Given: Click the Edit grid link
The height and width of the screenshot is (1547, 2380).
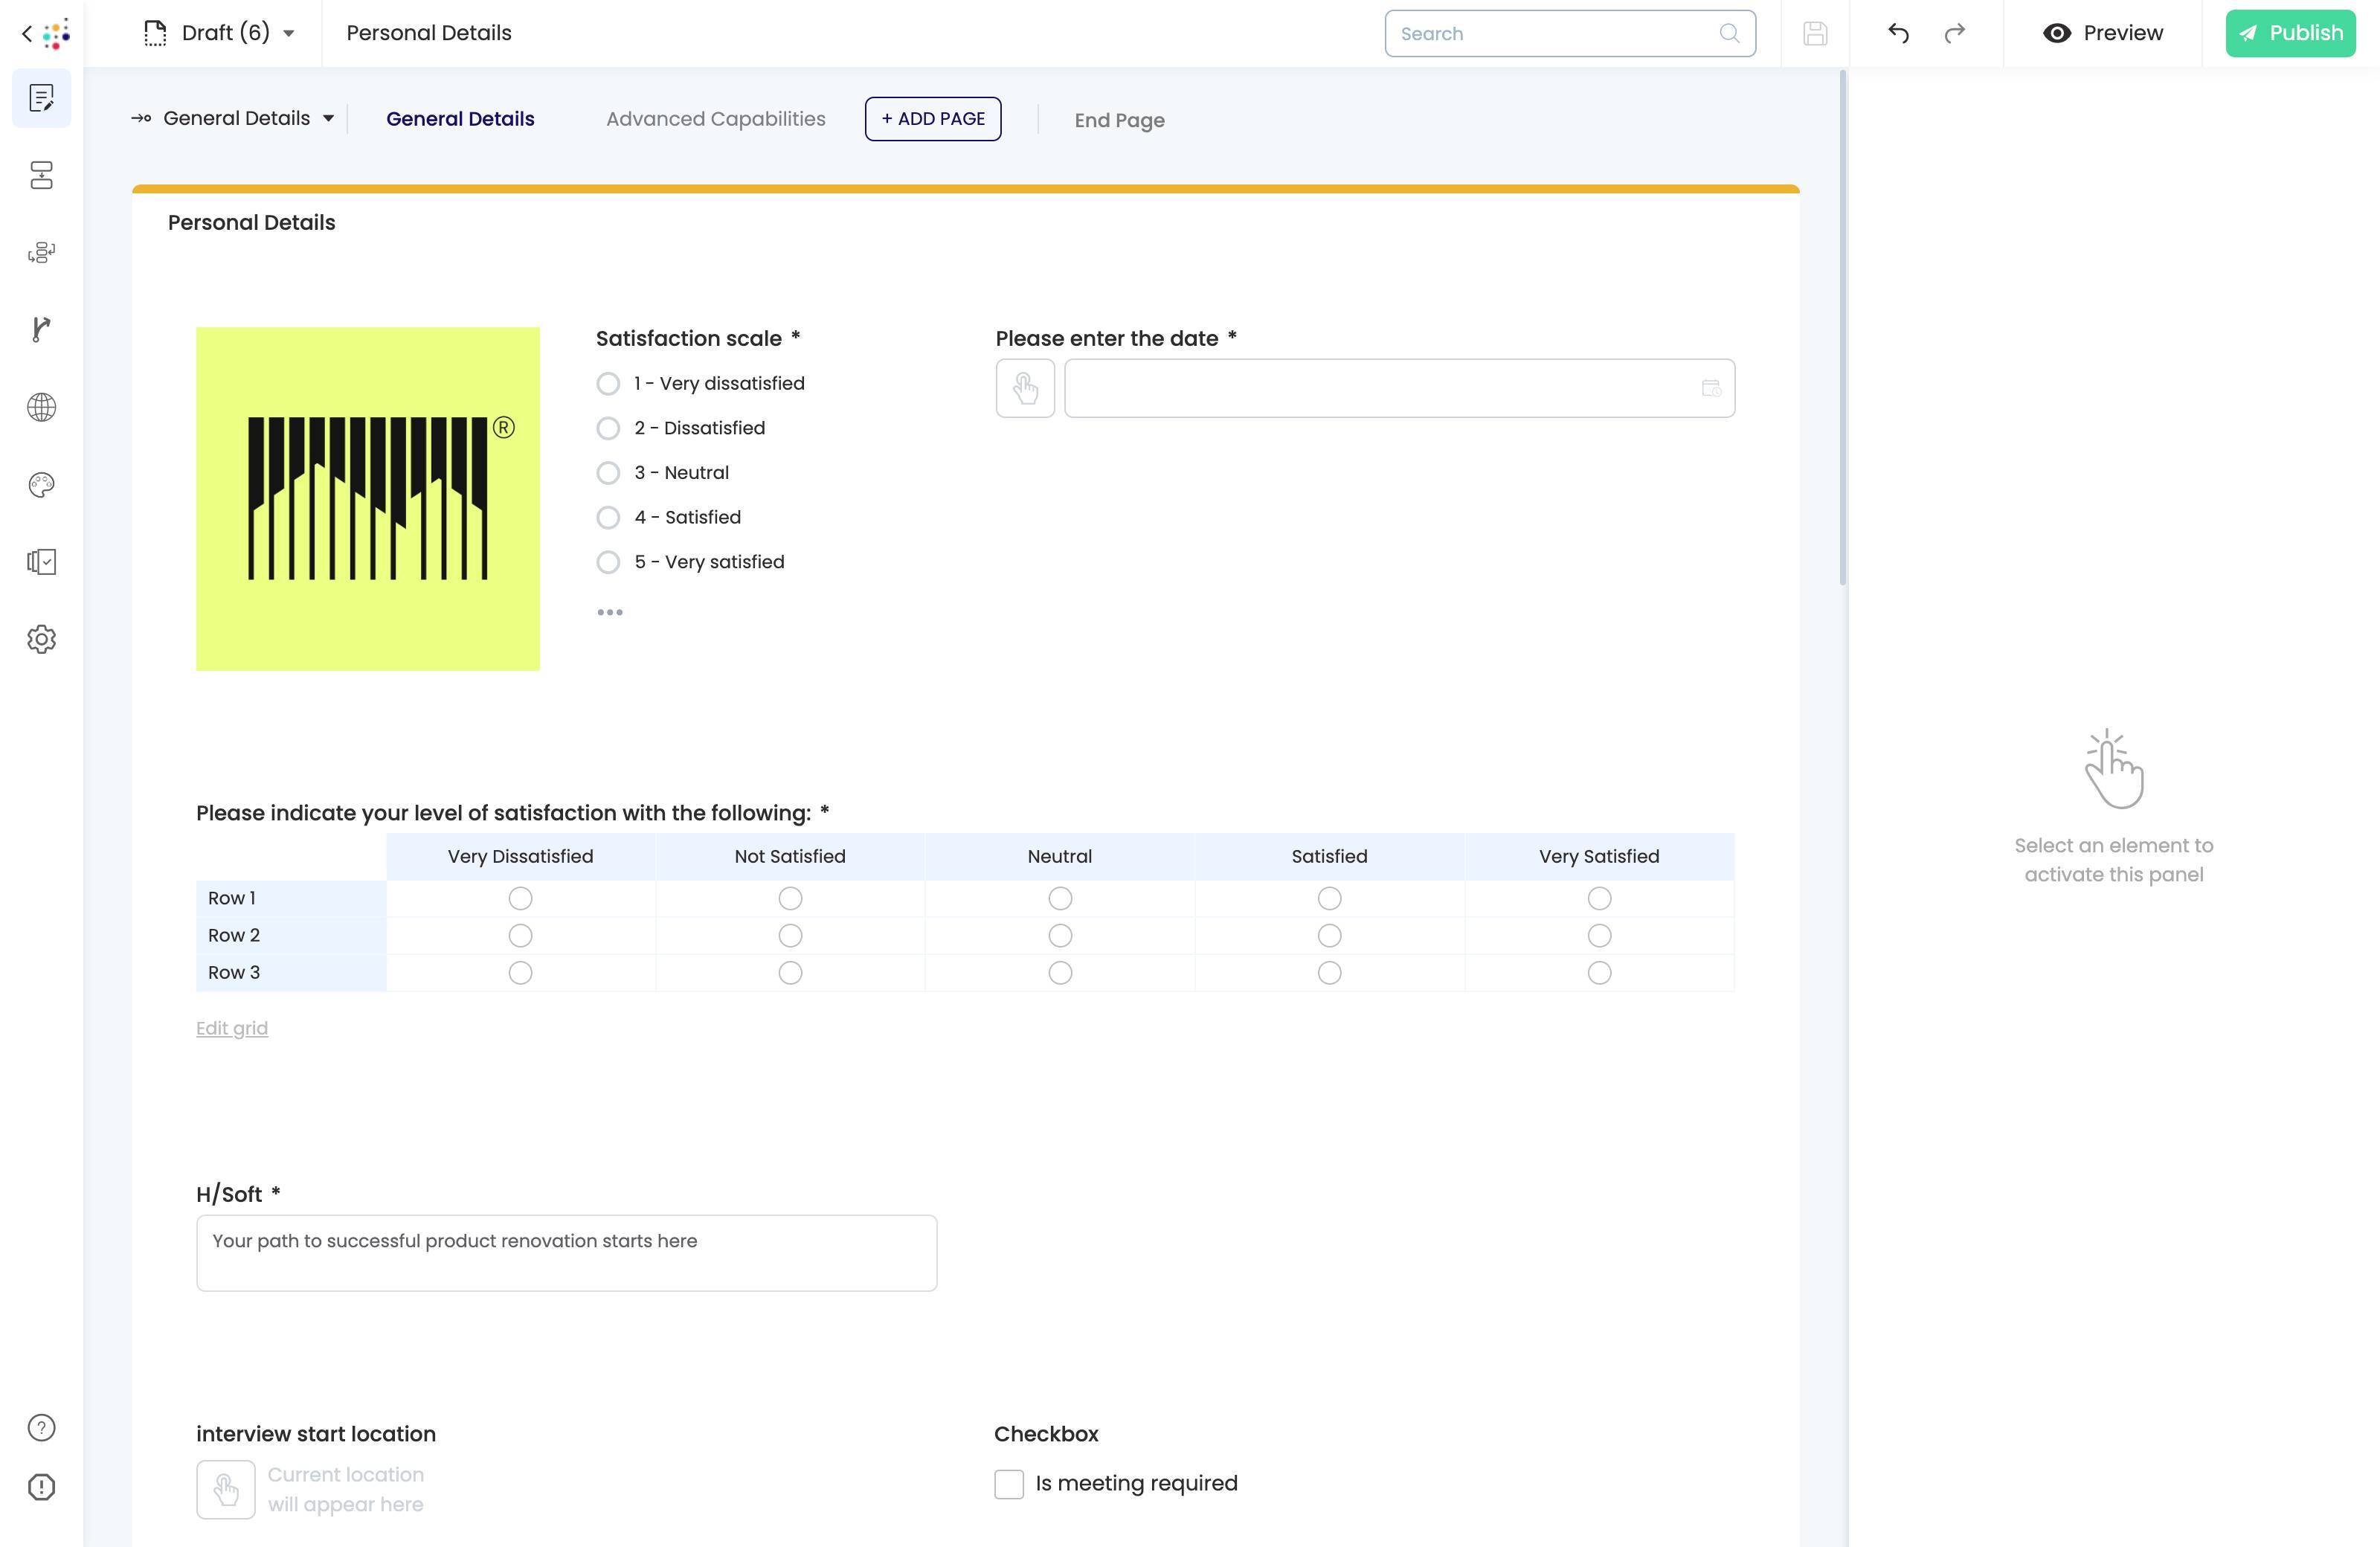Looking at the screenshot, I should click(232, 1028).
